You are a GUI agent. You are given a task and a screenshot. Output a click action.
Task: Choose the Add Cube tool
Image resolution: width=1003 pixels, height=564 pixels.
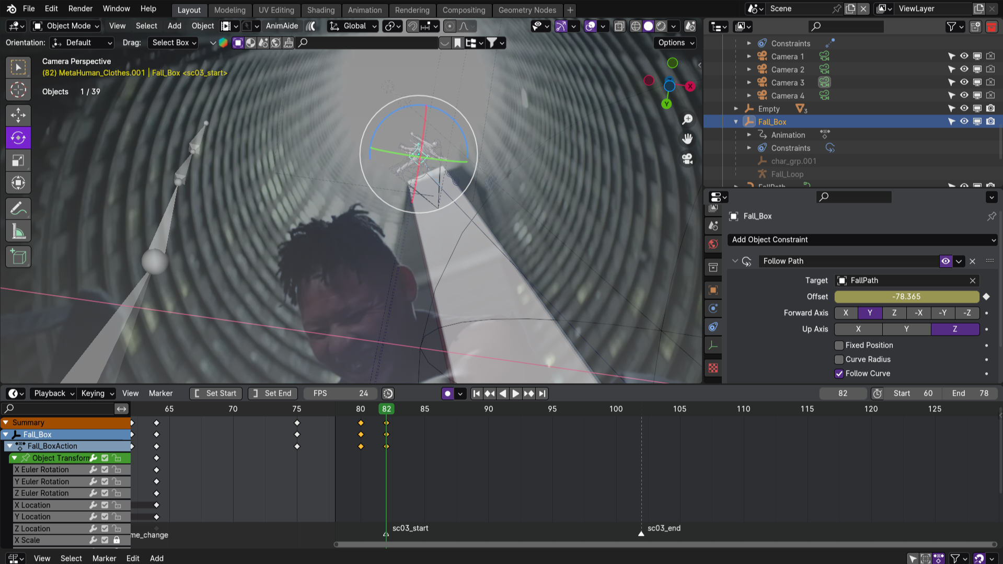(18, 257)
